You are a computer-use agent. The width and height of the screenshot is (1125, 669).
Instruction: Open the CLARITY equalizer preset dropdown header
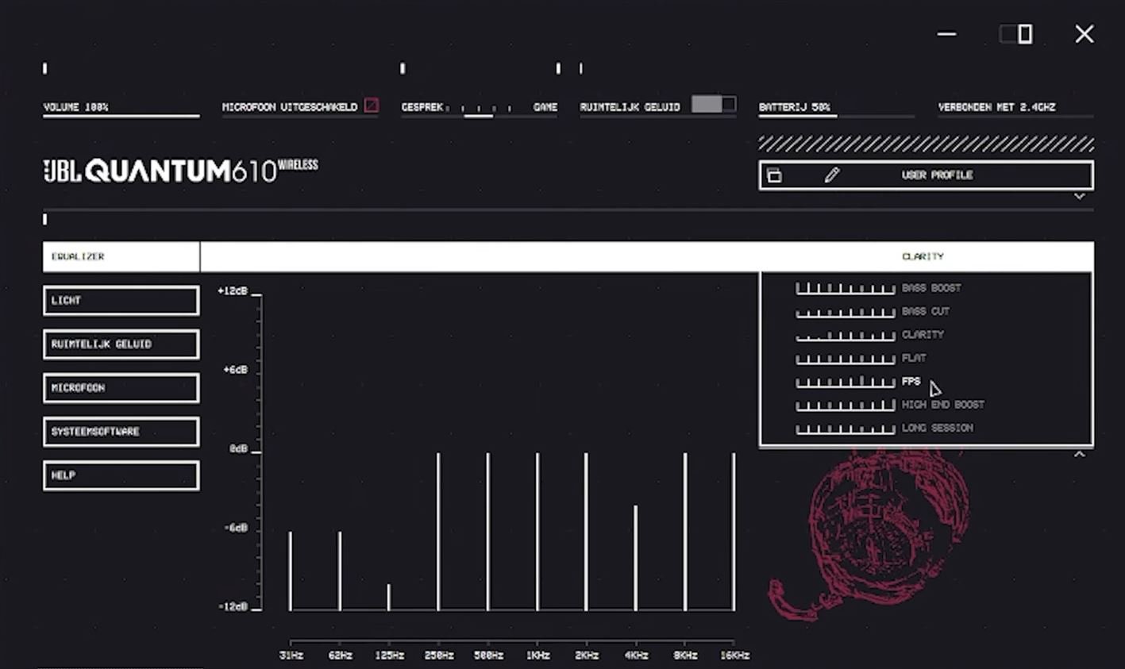[926, 256]
